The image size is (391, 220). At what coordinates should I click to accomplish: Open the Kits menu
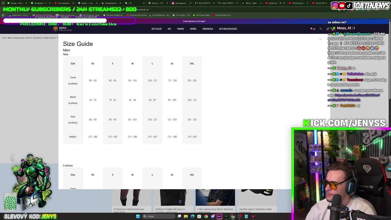(x=169, y=29)
